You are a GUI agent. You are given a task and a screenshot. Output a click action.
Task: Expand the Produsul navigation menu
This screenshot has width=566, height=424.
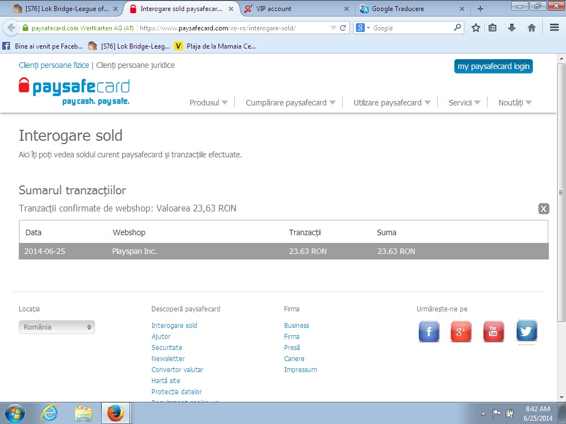click(208, 103)
